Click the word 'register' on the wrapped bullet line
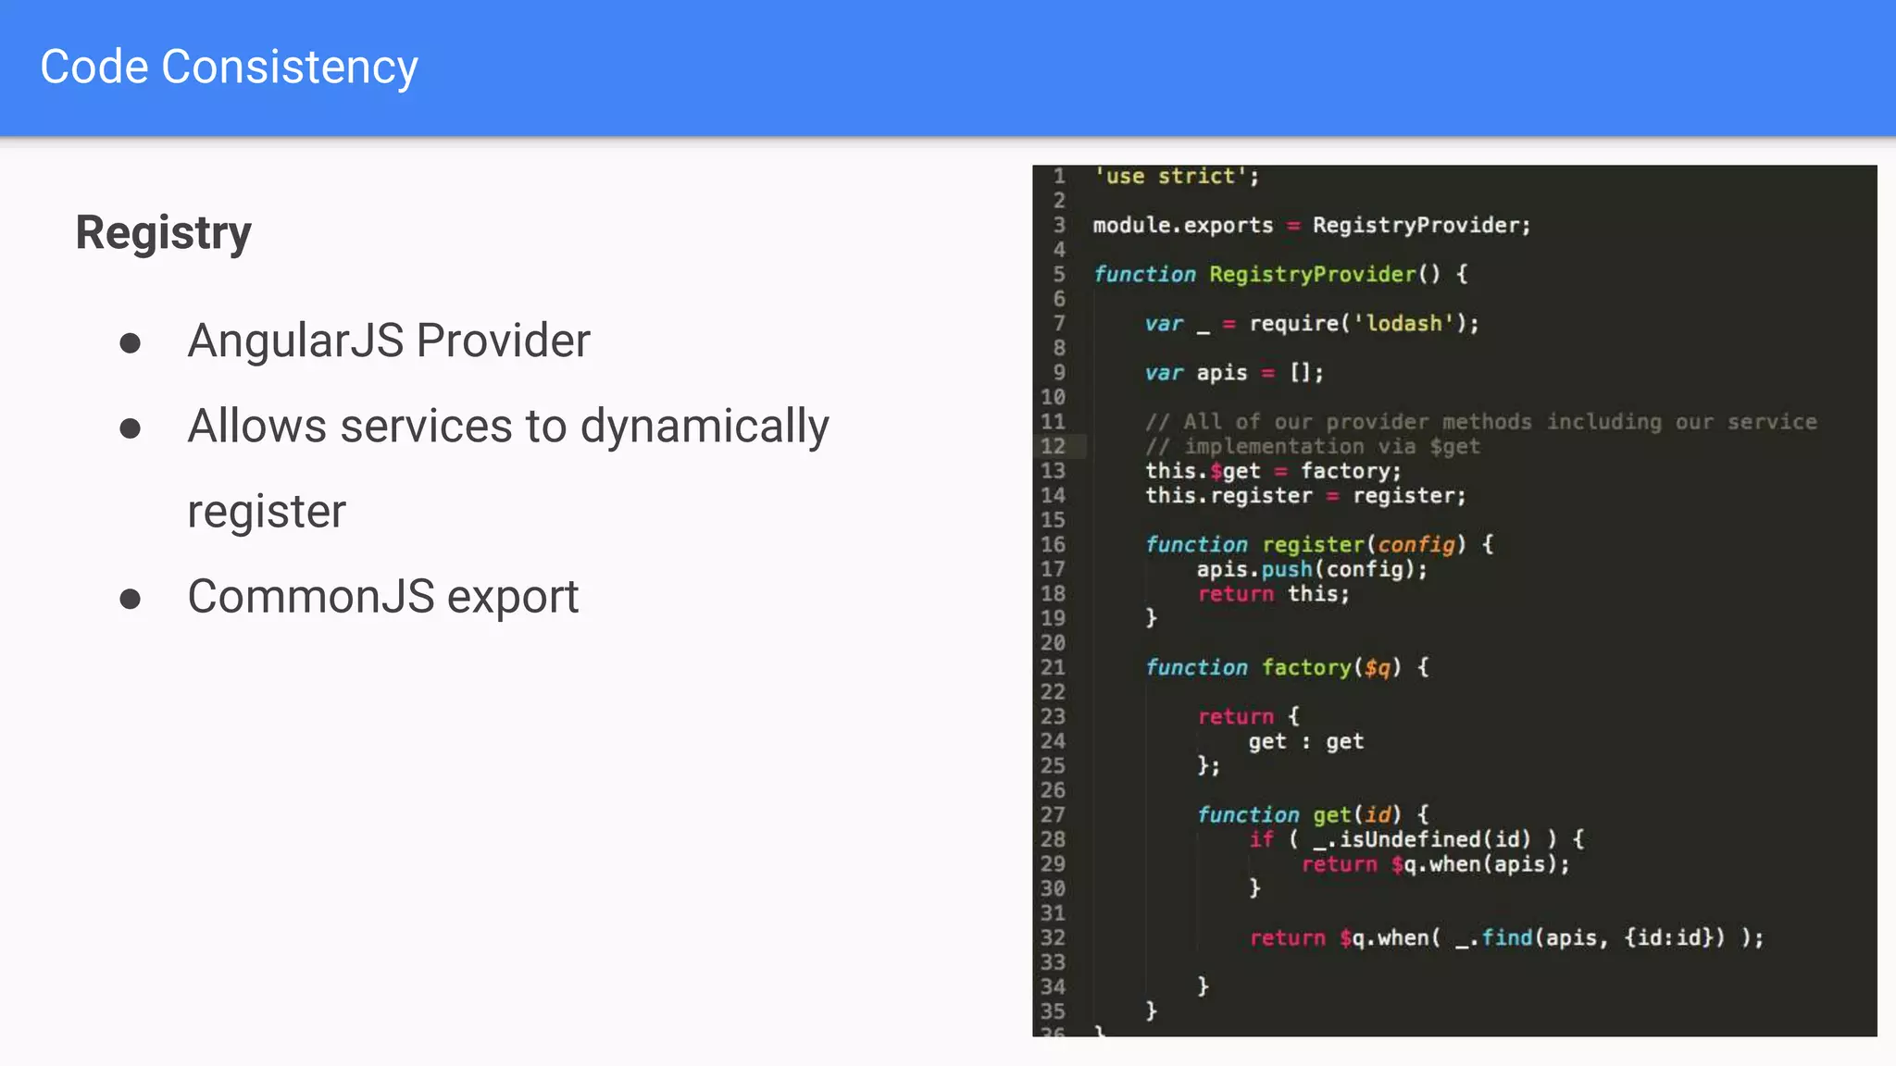This screenshot has width=1896, height=1066. 267,512
